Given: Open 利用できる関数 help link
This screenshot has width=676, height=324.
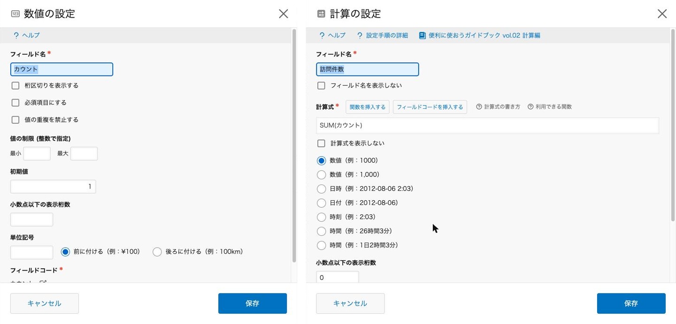Looking at the screenshot, I should [x=554, y=107].
